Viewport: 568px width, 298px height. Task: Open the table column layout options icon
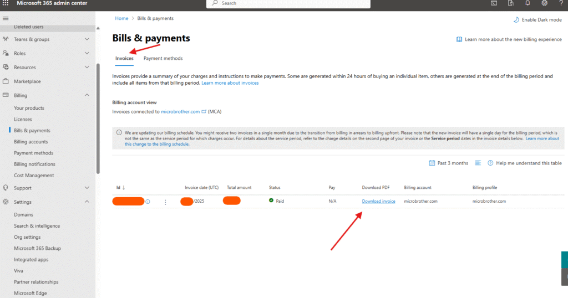(478, 163)
